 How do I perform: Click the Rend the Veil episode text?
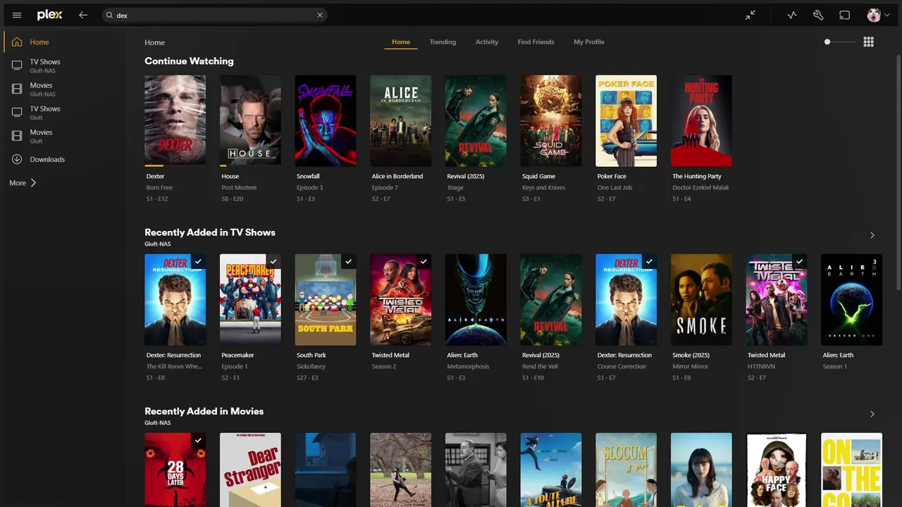pos(540,366)
